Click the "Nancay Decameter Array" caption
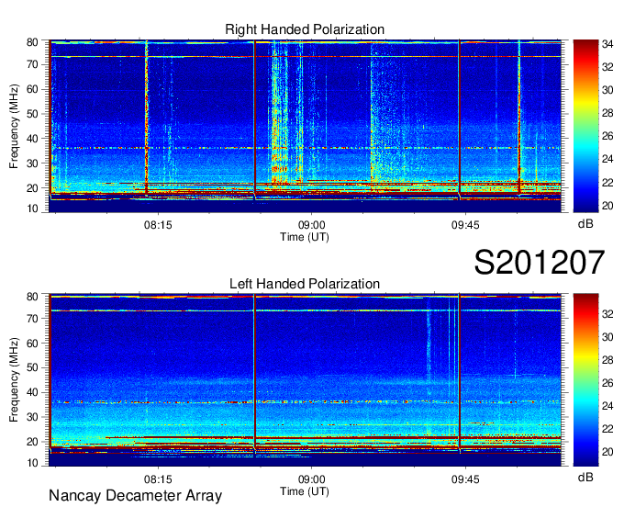Viewport: 624px width, 507px height. [135, 496]
